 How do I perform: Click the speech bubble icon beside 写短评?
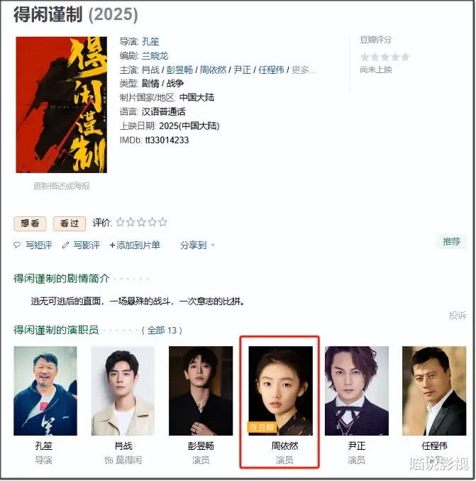coord(17,245)
